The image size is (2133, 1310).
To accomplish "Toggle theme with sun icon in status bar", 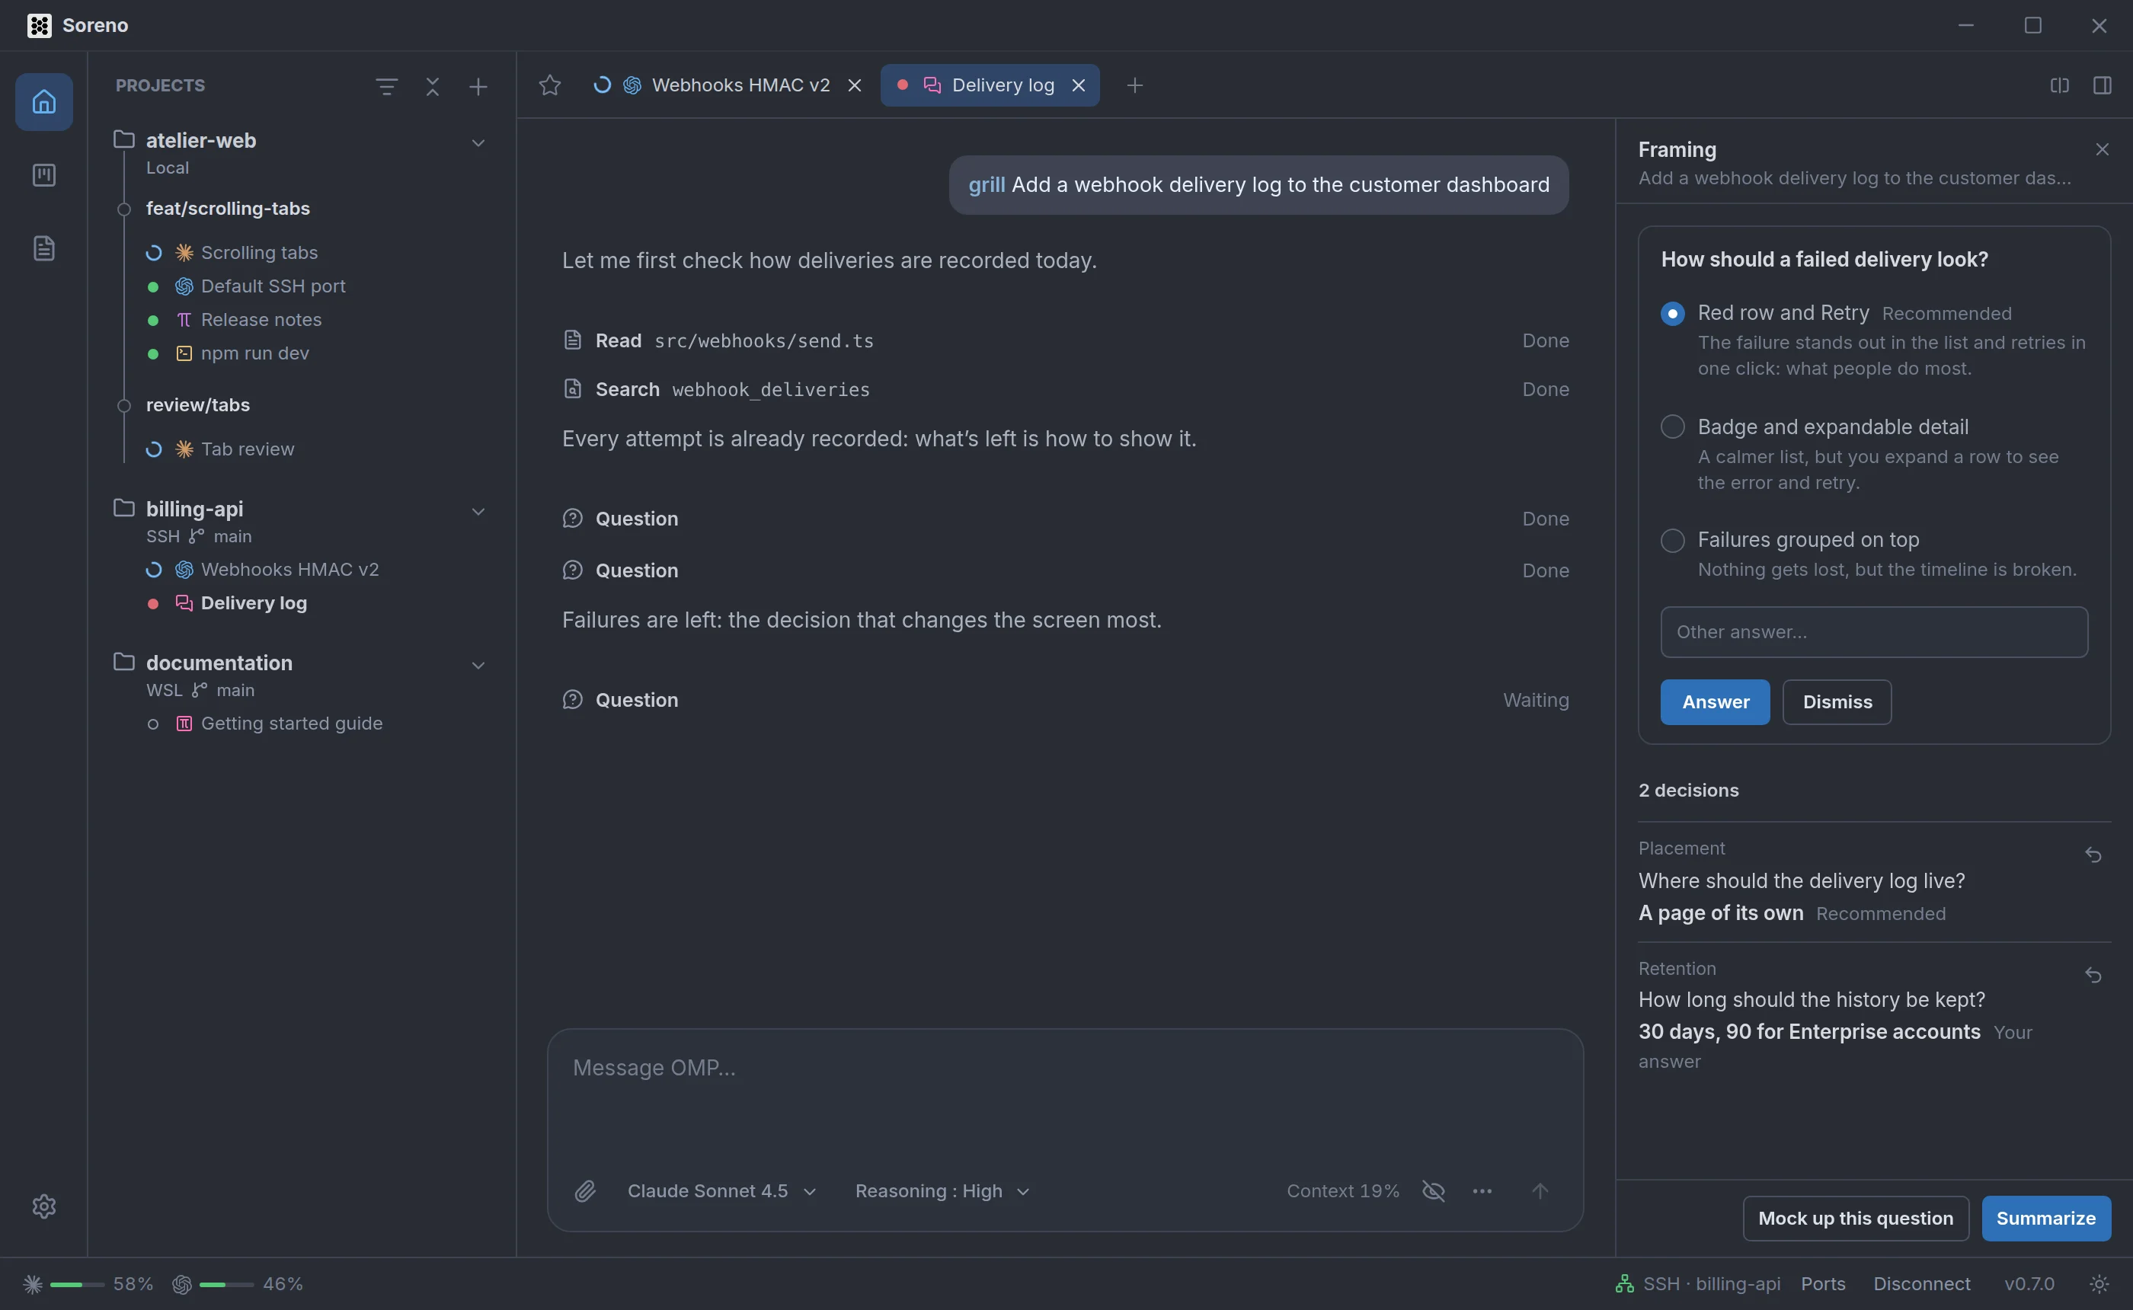I will [x=2099, y=1284].
